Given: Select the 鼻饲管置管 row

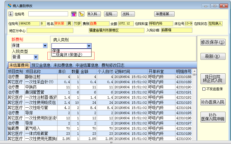Looking at the screenshot, I should (x=100, y=92).
